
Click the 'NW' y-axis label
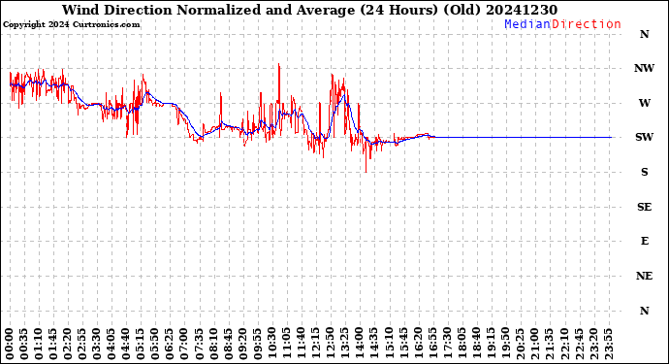click(x=644, y=68)
